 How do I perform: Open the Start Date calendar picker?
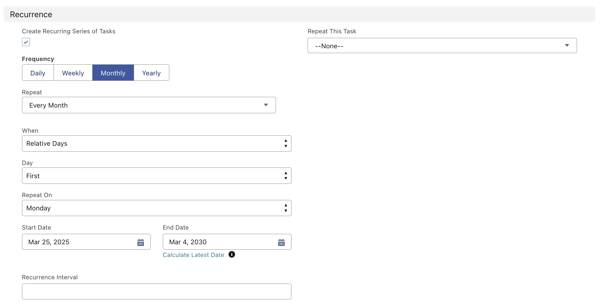click(x=141, y=242)
